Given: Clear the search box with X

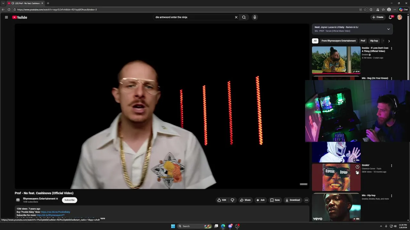Looking at the screenshot, I should [236, 17].
